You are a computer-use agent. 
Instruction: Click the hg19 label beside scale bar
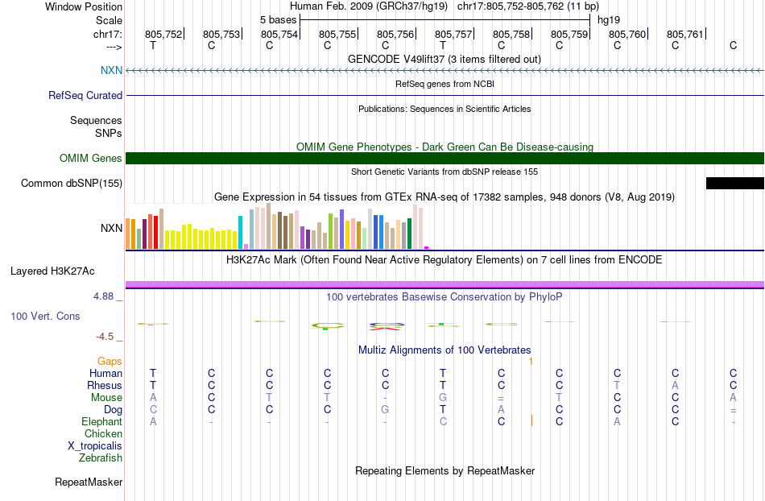click(609, 20)
